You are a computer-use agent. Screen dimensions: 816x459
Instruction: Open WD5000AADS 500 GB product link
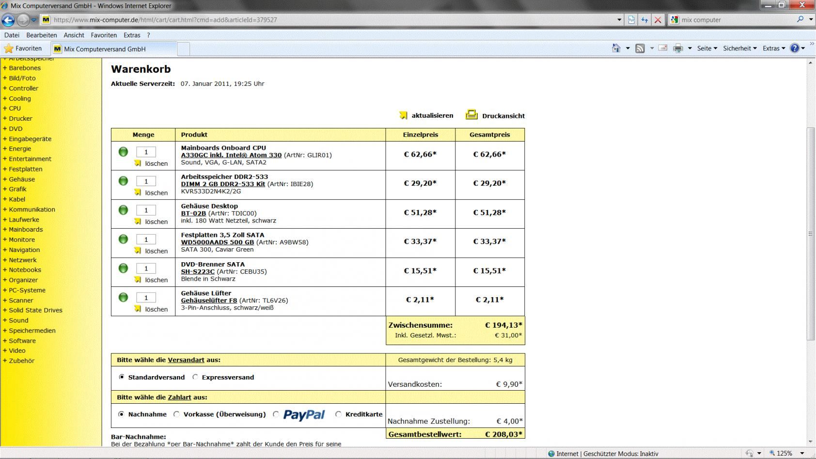tap(218, 242)
